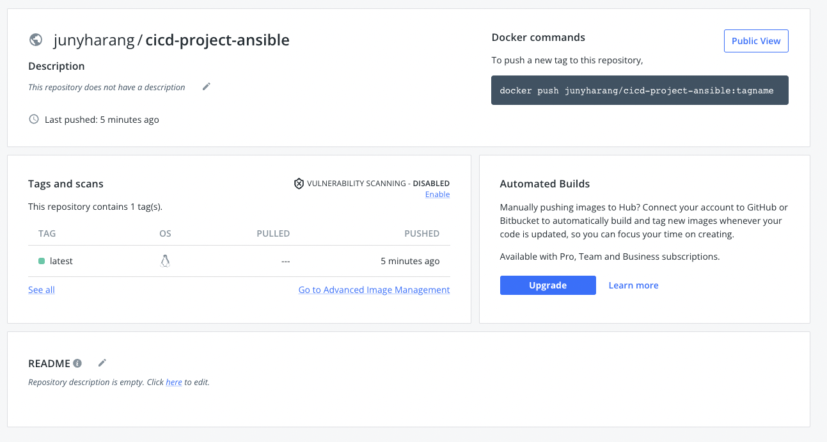The width and height of the screenshot is (827, 442).
Task: Click 'To push a new tag to this repository,' text
Action: [567, 60]
